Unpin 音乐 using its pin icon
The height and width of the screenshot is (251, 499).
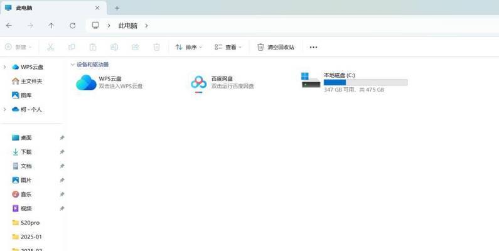click(x=62, y=195)
